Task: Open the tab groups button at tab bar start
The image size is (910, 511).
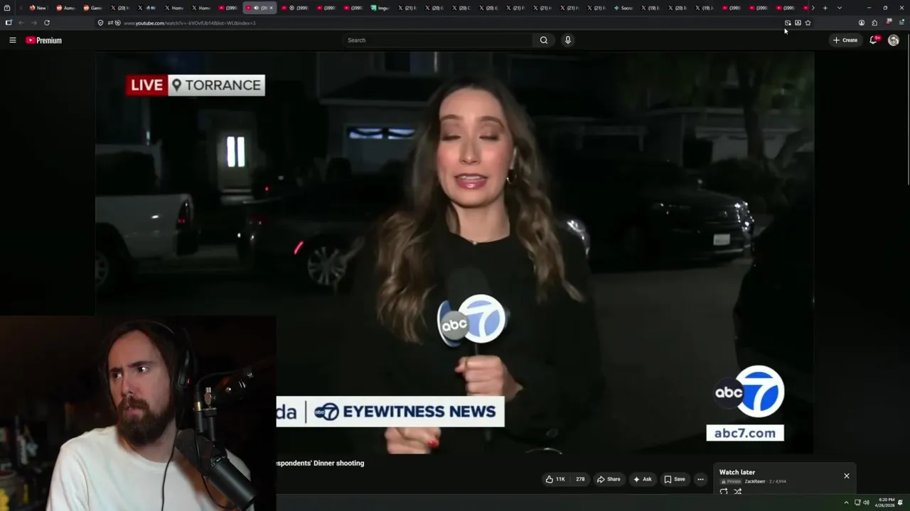Action: point(7,8)
